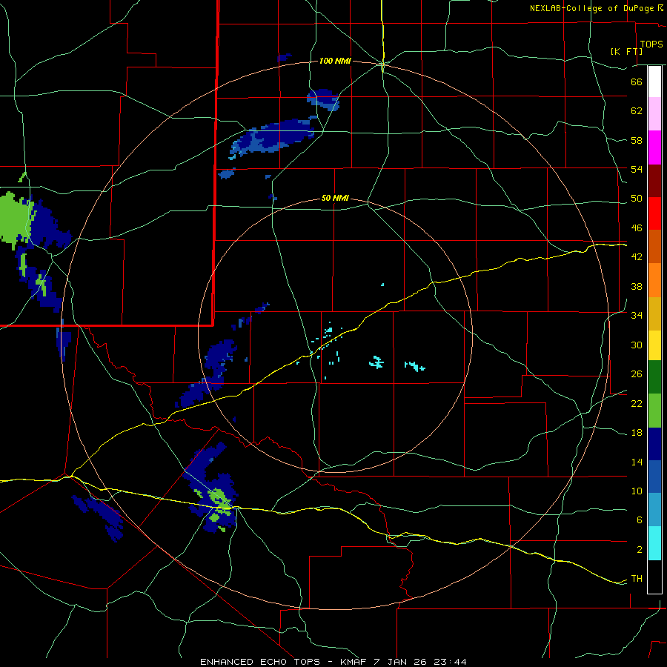Click the bright orange legend swatch
Screen dimensions: 667x667
coord(654,280)
